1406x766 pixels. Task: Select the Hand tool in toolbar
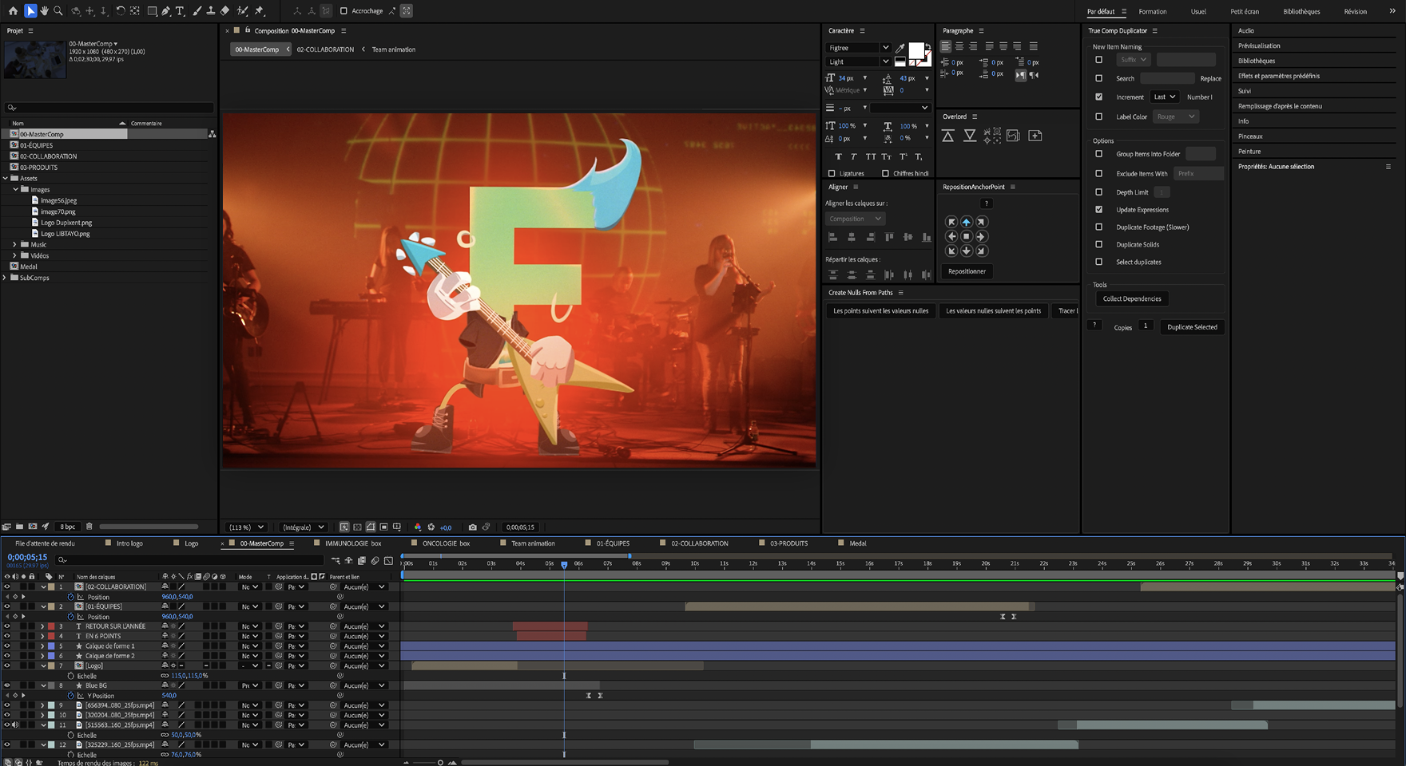(x=44, y=11)
